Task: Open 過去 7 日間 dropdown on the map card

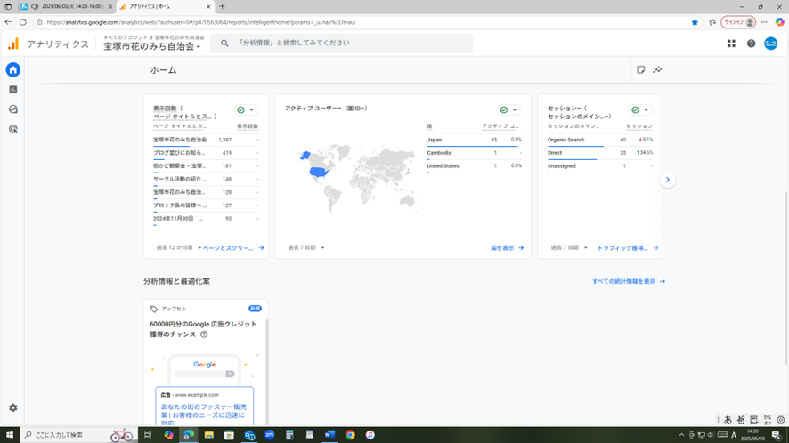Action: [x=306, y=247]
